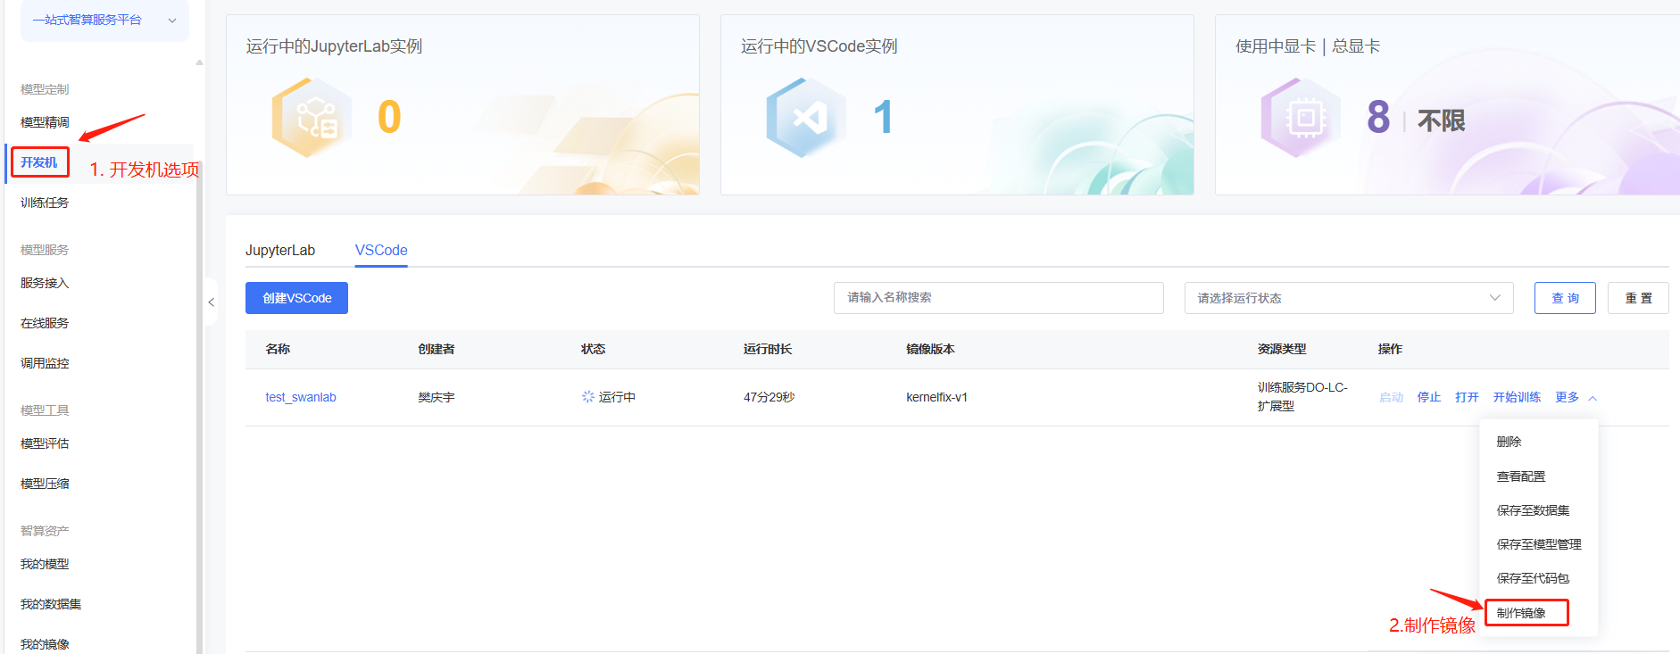Open 模型压缩 in the sidebar
Image resolution: width=1680 pixels, height=654 pixels.
45,484
